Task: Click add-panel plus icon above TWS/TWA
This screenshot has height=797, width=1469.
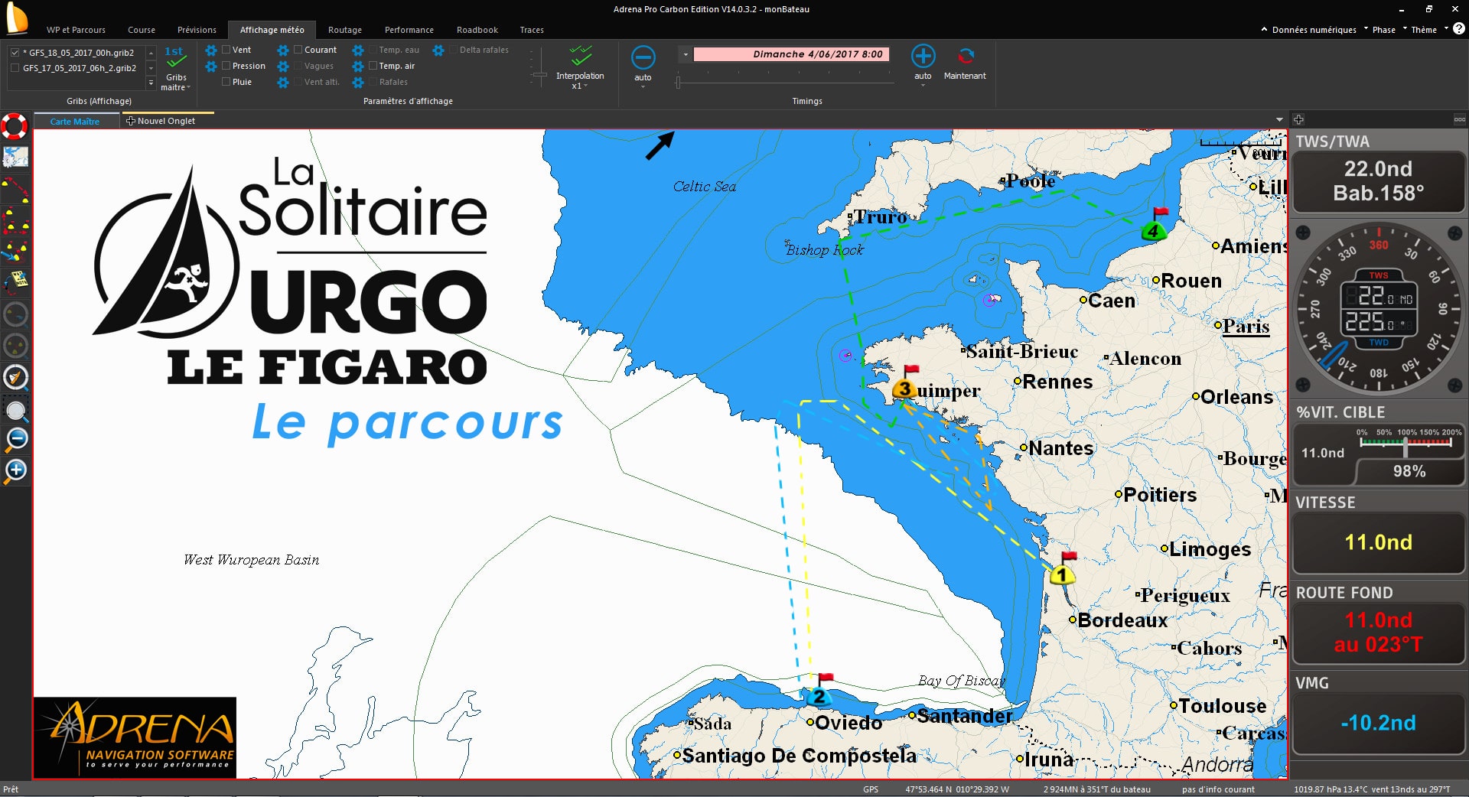Action: [x=1298, y=120]
